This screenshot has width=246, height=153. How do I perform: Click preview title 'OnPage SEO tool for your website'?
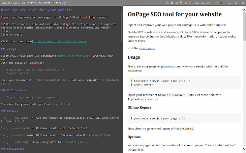click(x=175, y=14)
